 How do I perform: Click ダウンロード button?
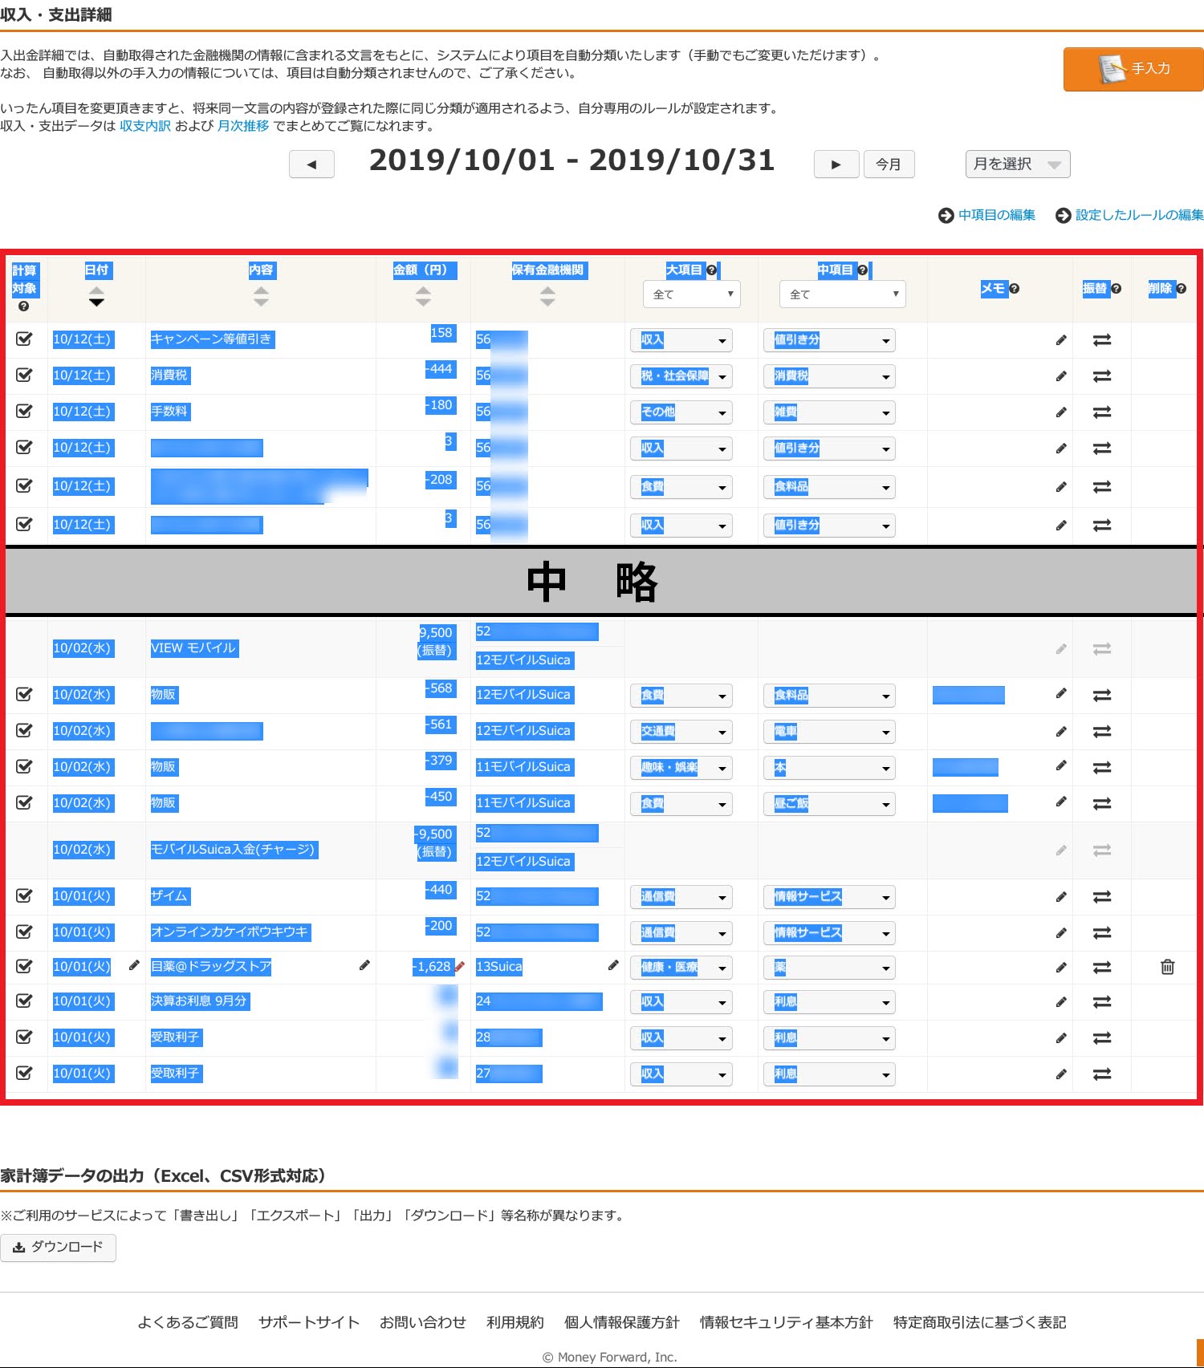pos(58,1247)
